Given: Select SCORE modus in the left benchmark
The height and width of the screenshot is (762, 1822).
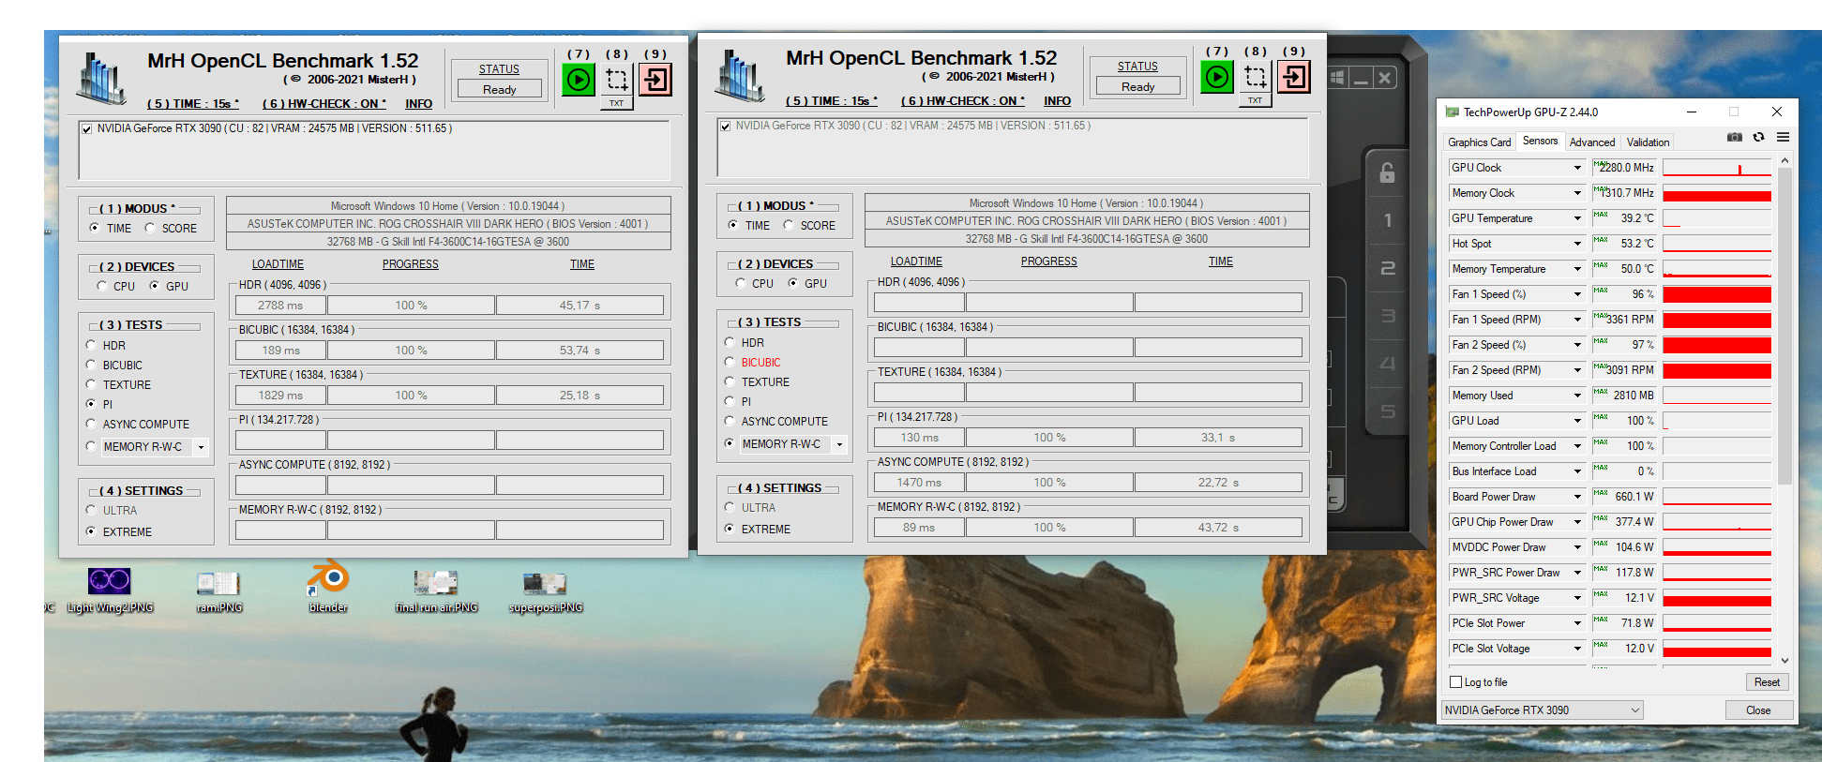Looking at the screenshot, I should 150,228.
